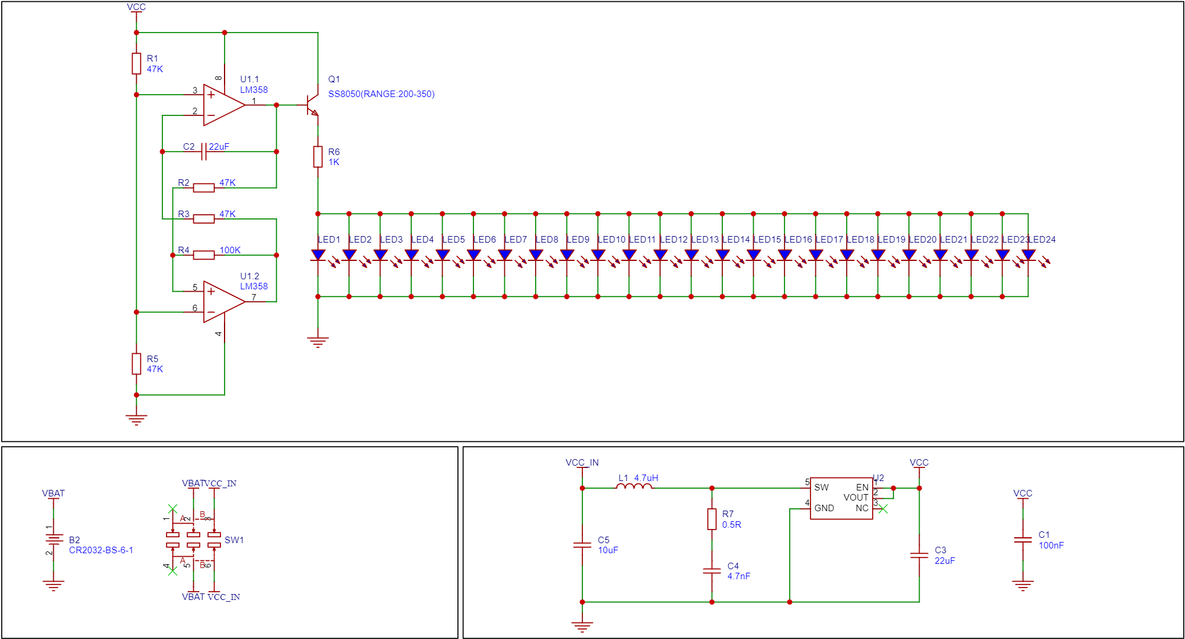
Task: Click the VCC_IN net label above L1
Action: pyautogui.click(x=582, y=463)
